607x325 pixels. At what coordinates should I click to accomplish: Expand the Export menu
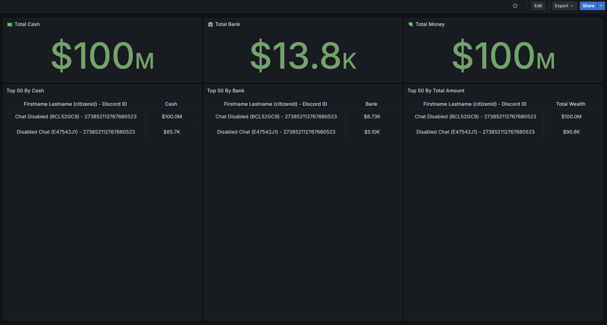tap(564, 6)
